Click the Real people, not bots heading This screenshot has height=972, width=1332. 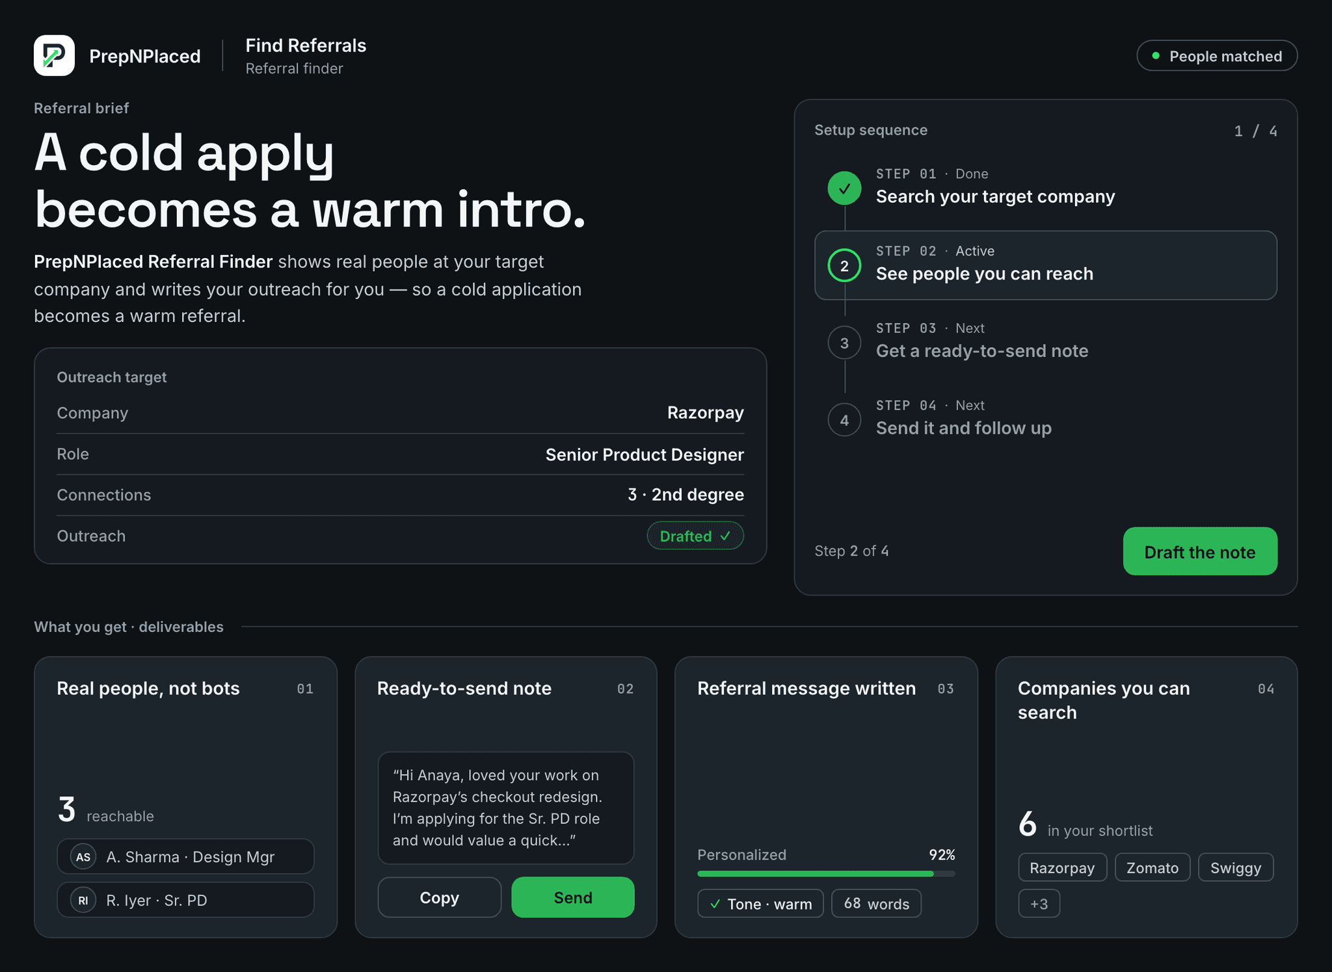pos(148,689)
